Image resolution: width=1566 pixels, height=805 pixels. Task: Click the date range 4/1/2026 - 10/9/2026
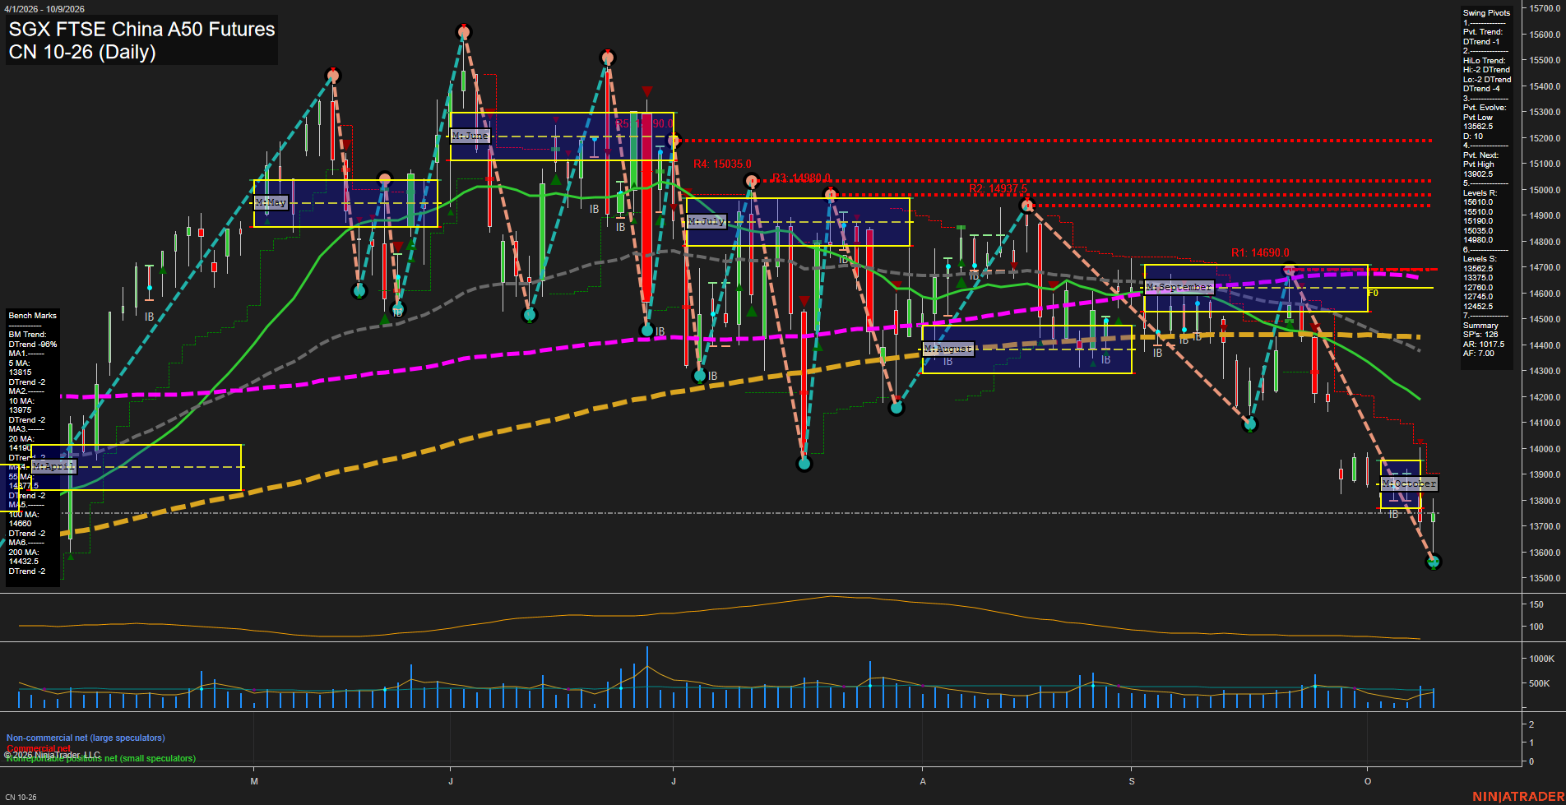(44, 9)
